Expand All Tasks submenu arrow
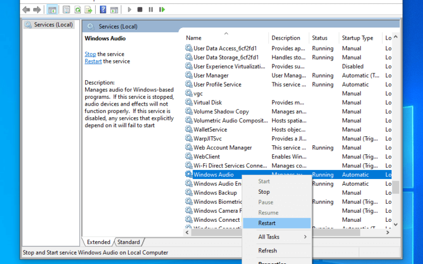 point(305,237)
